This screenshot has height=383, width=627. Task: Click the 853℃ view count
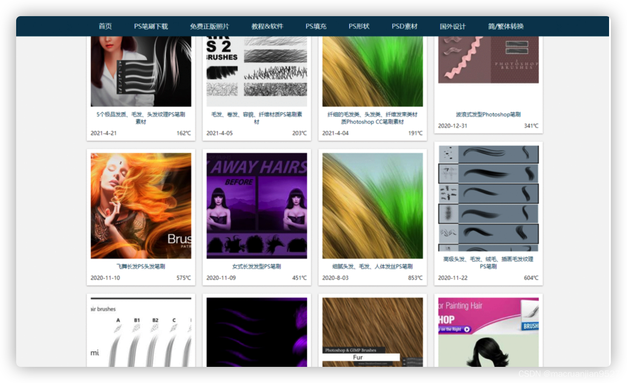click(x=415, y=278)
